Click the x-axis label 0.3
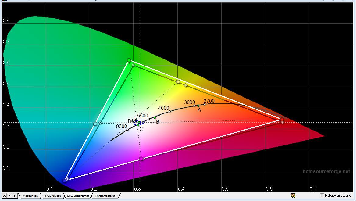The image size is (356, 201). tap(137, 189)
